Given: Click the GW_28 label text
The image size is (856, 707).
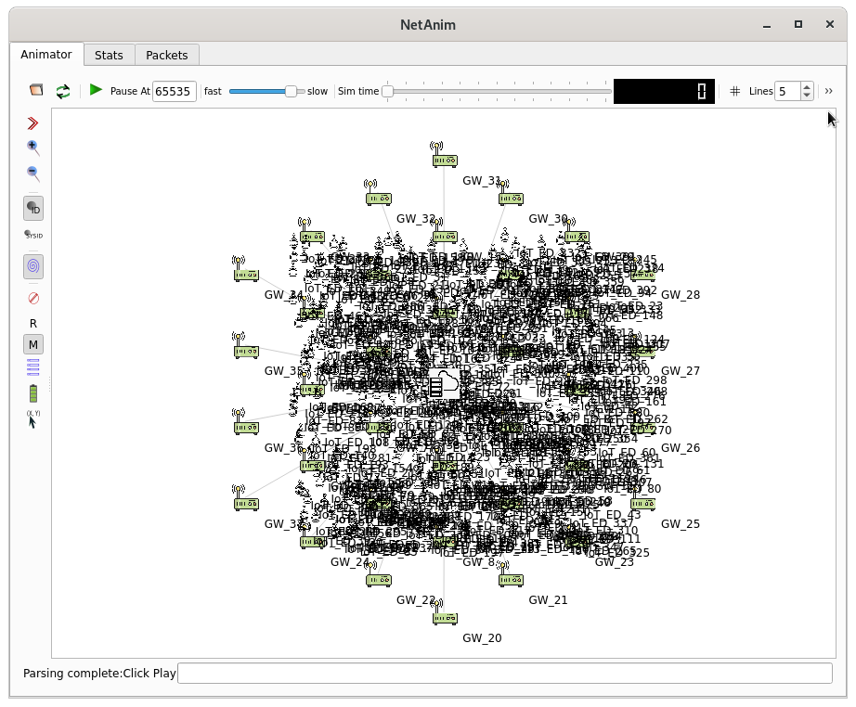Looking at the screenshot, I should click(x=681, y=295).
